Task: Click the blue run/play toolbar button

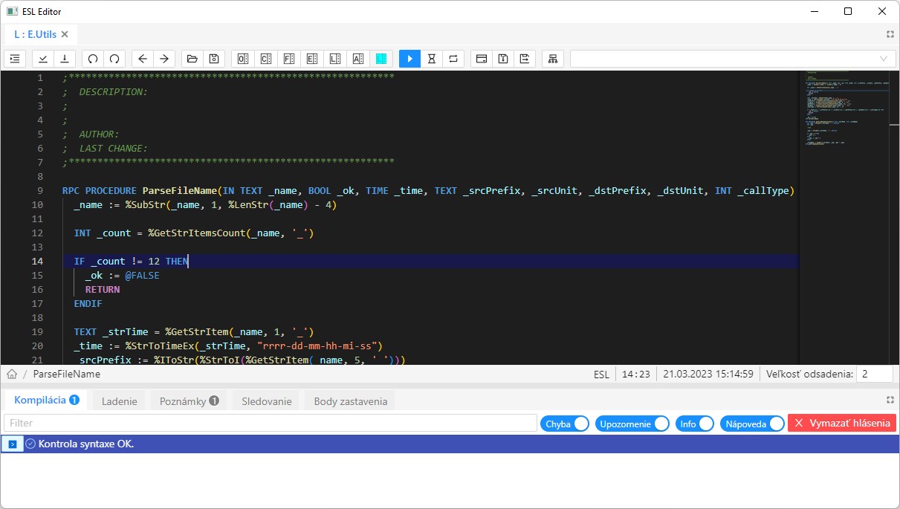Action: (409, 59)
